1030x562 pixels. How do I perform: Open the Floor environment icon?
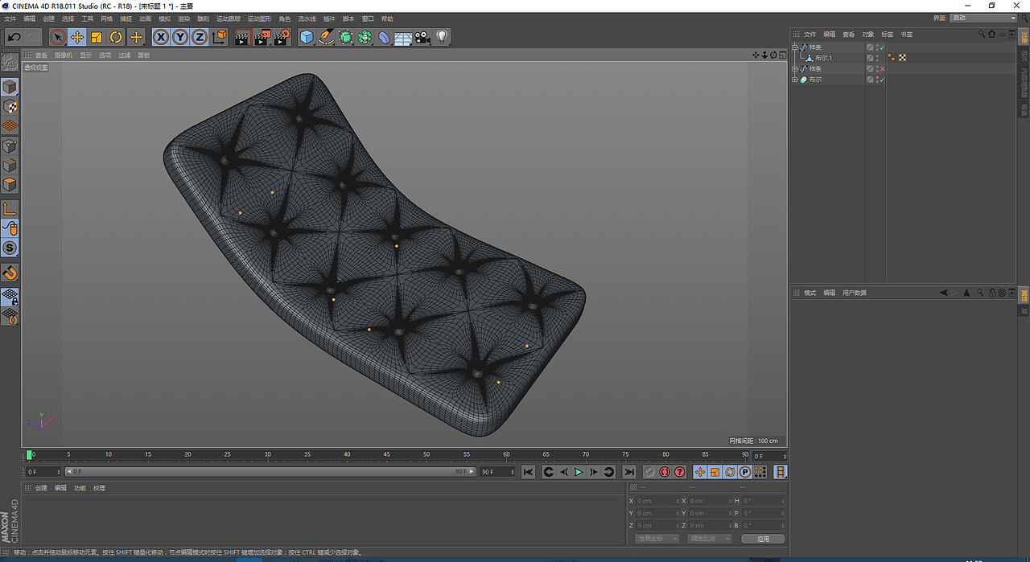coord(403,37)
